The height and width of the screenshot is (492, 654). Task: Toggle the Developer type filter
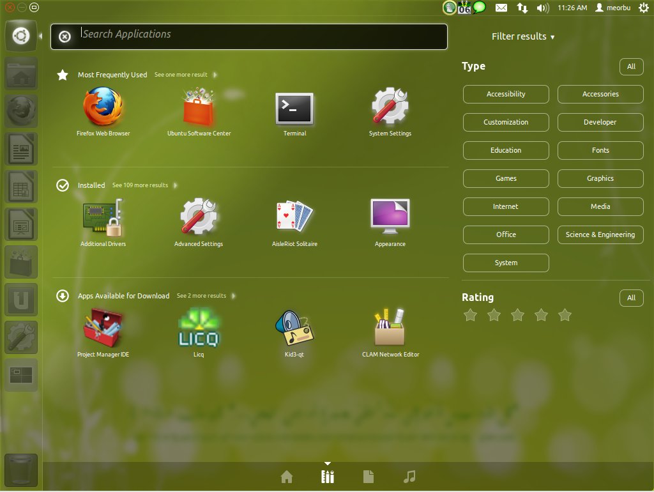(600, 122)
